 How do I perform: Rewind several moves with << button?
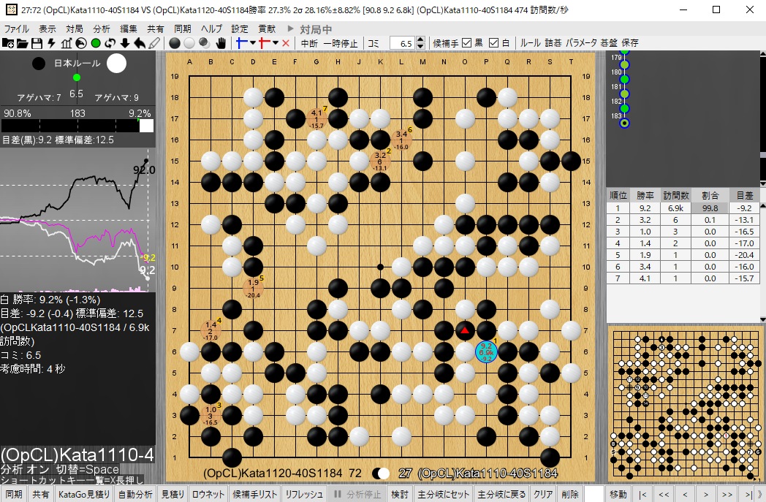(664, 495)
